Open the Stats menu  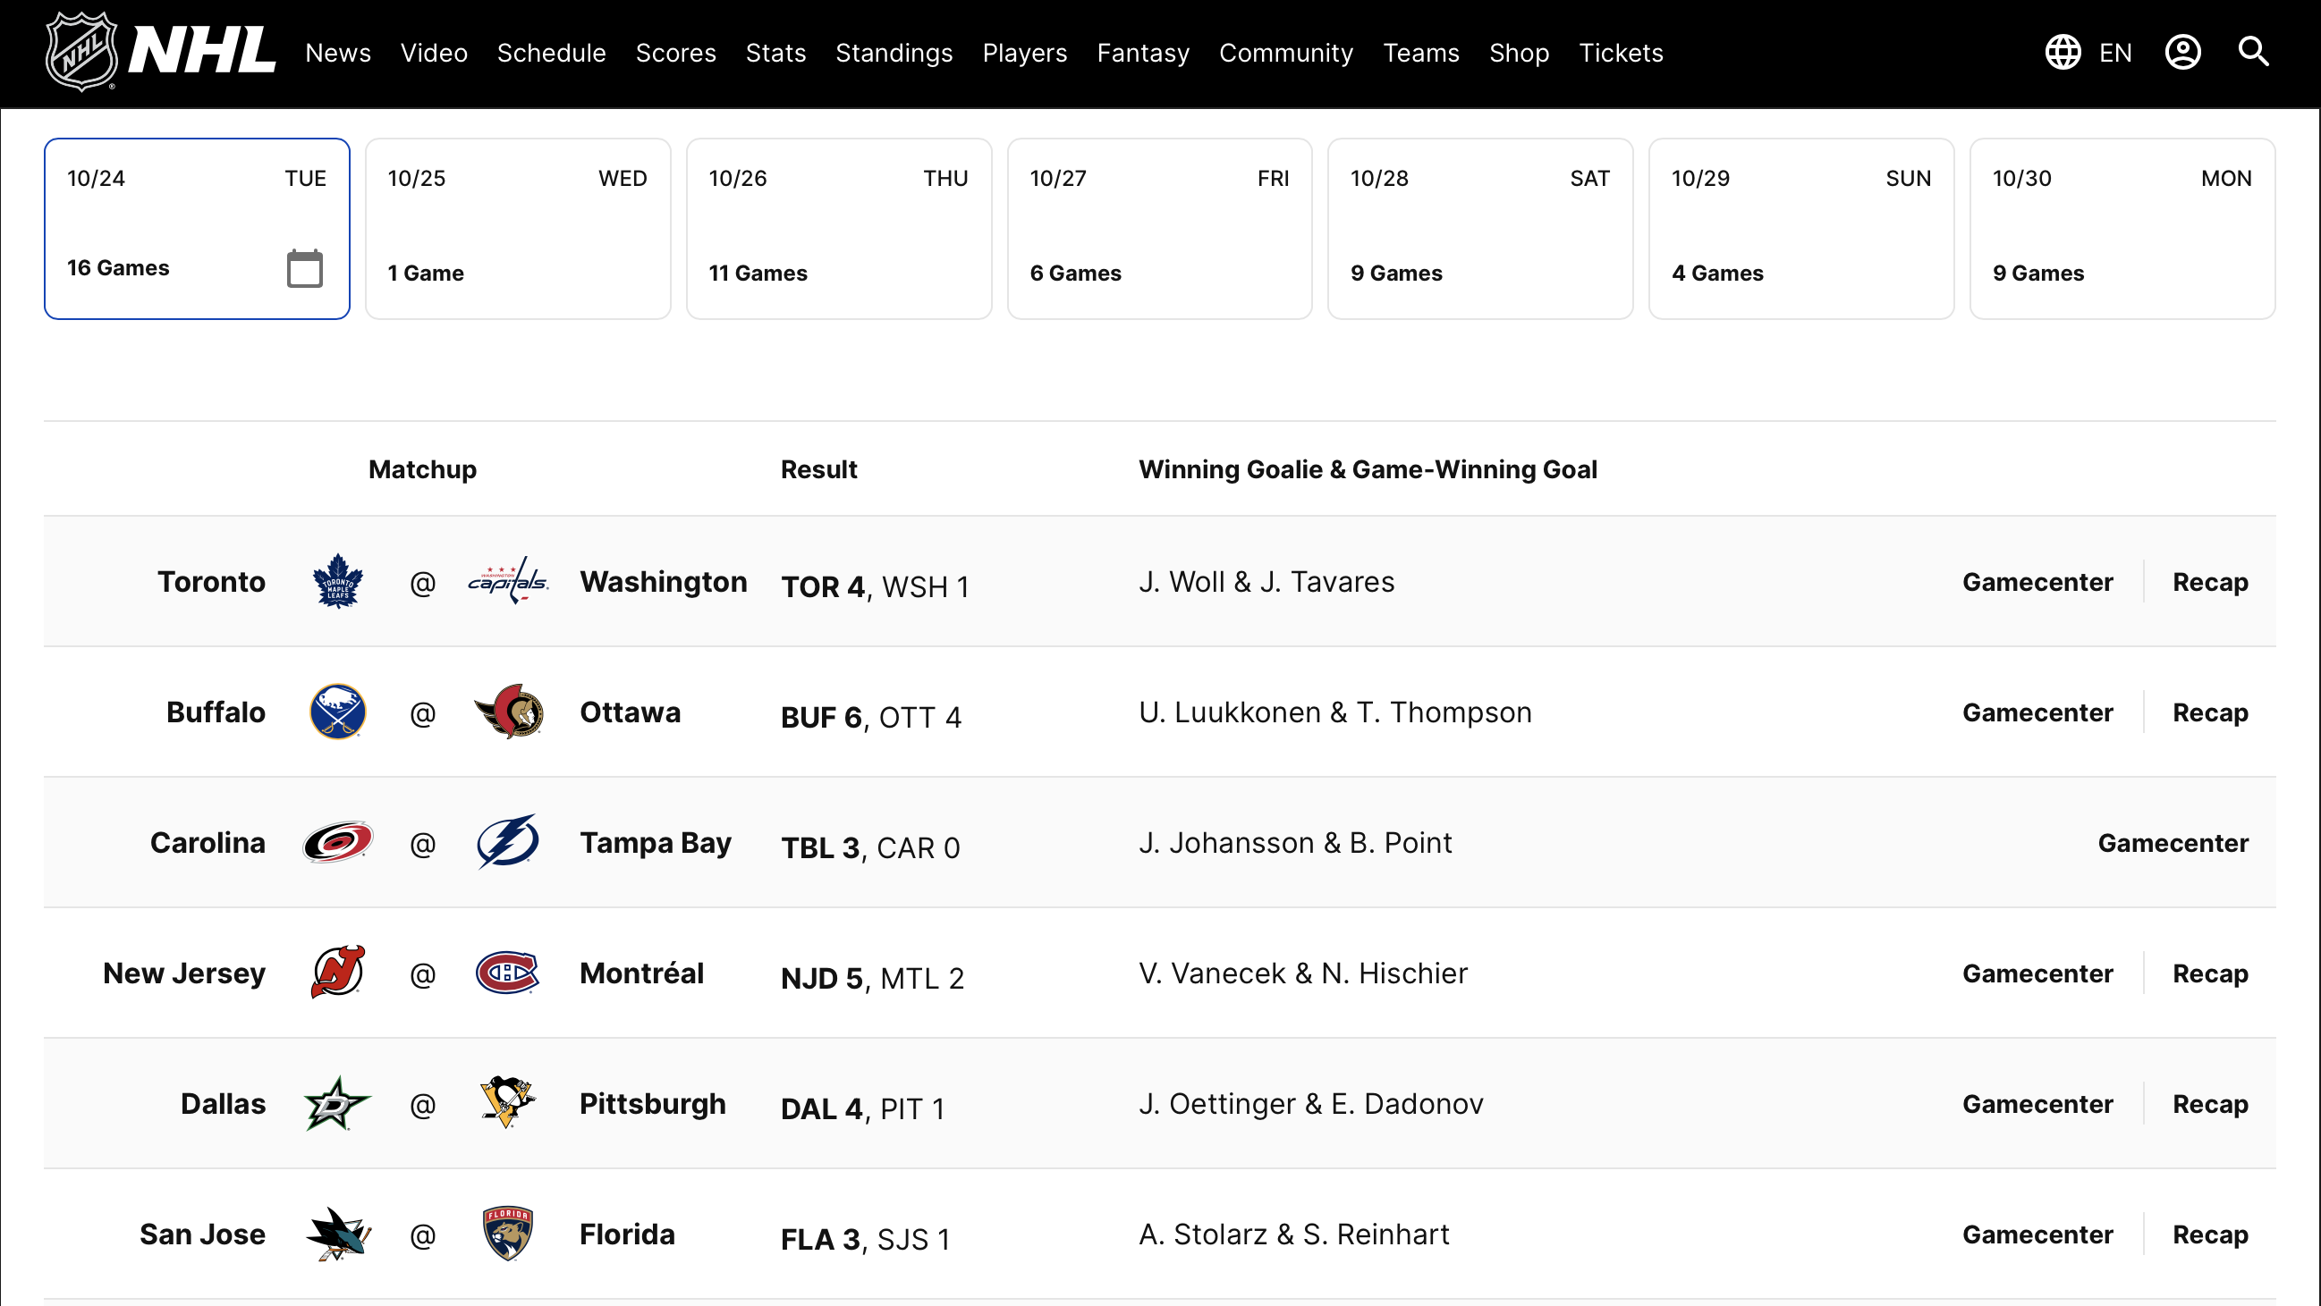click(x=775, y=53)
